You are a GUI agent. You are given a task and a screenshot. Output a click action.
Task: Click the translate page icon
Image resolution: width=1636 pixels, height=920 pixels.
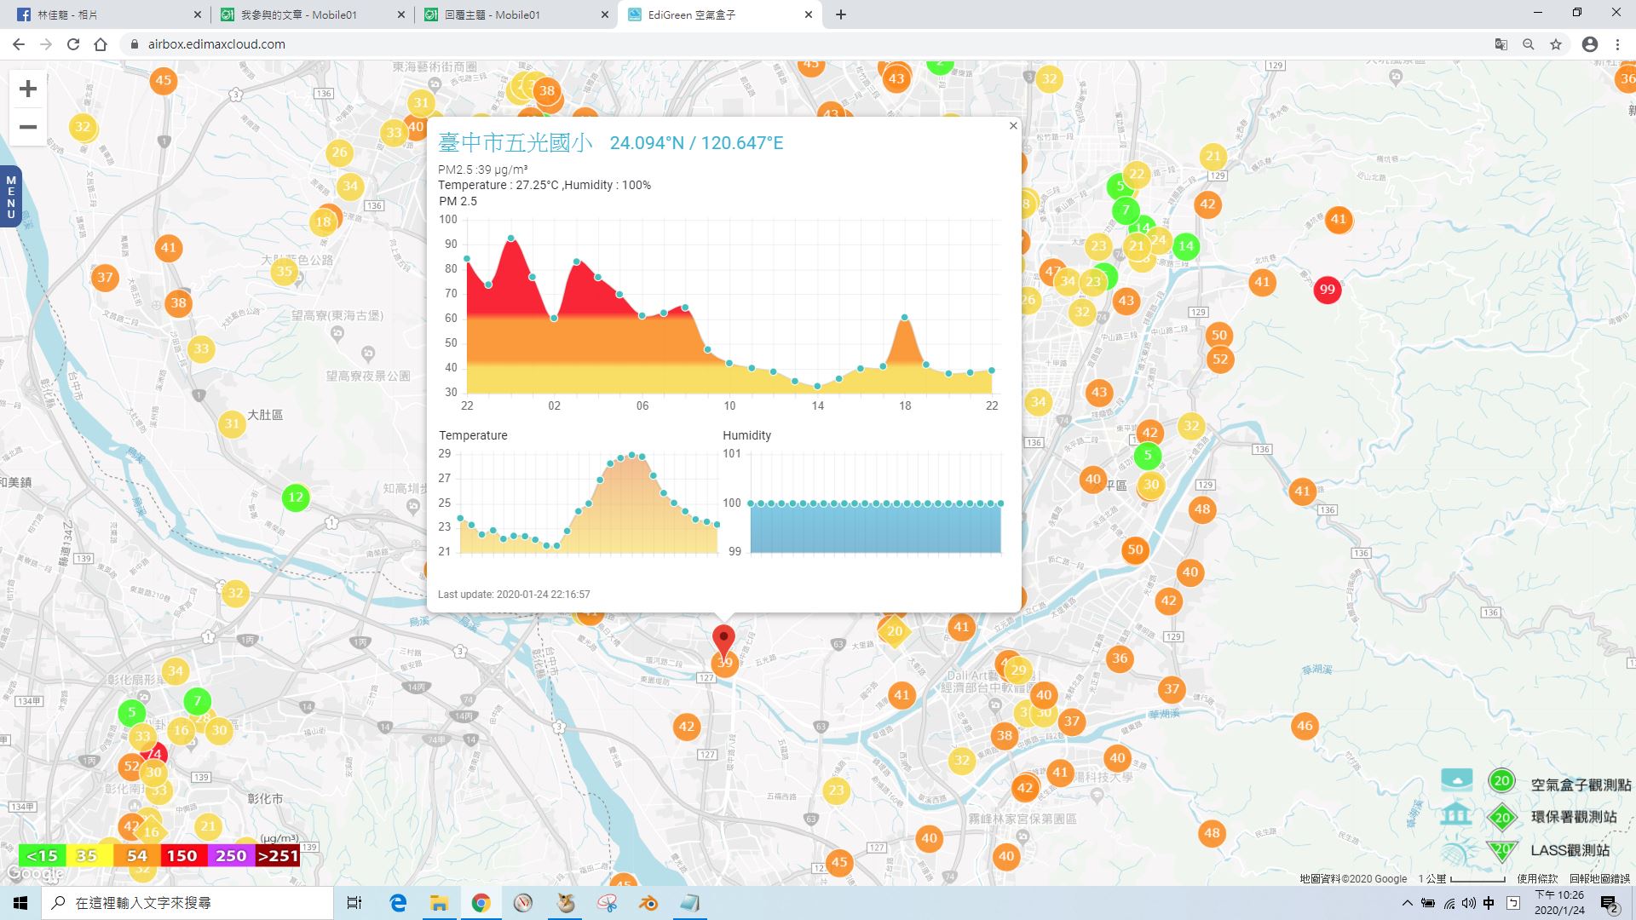(x=1501, y=44)
